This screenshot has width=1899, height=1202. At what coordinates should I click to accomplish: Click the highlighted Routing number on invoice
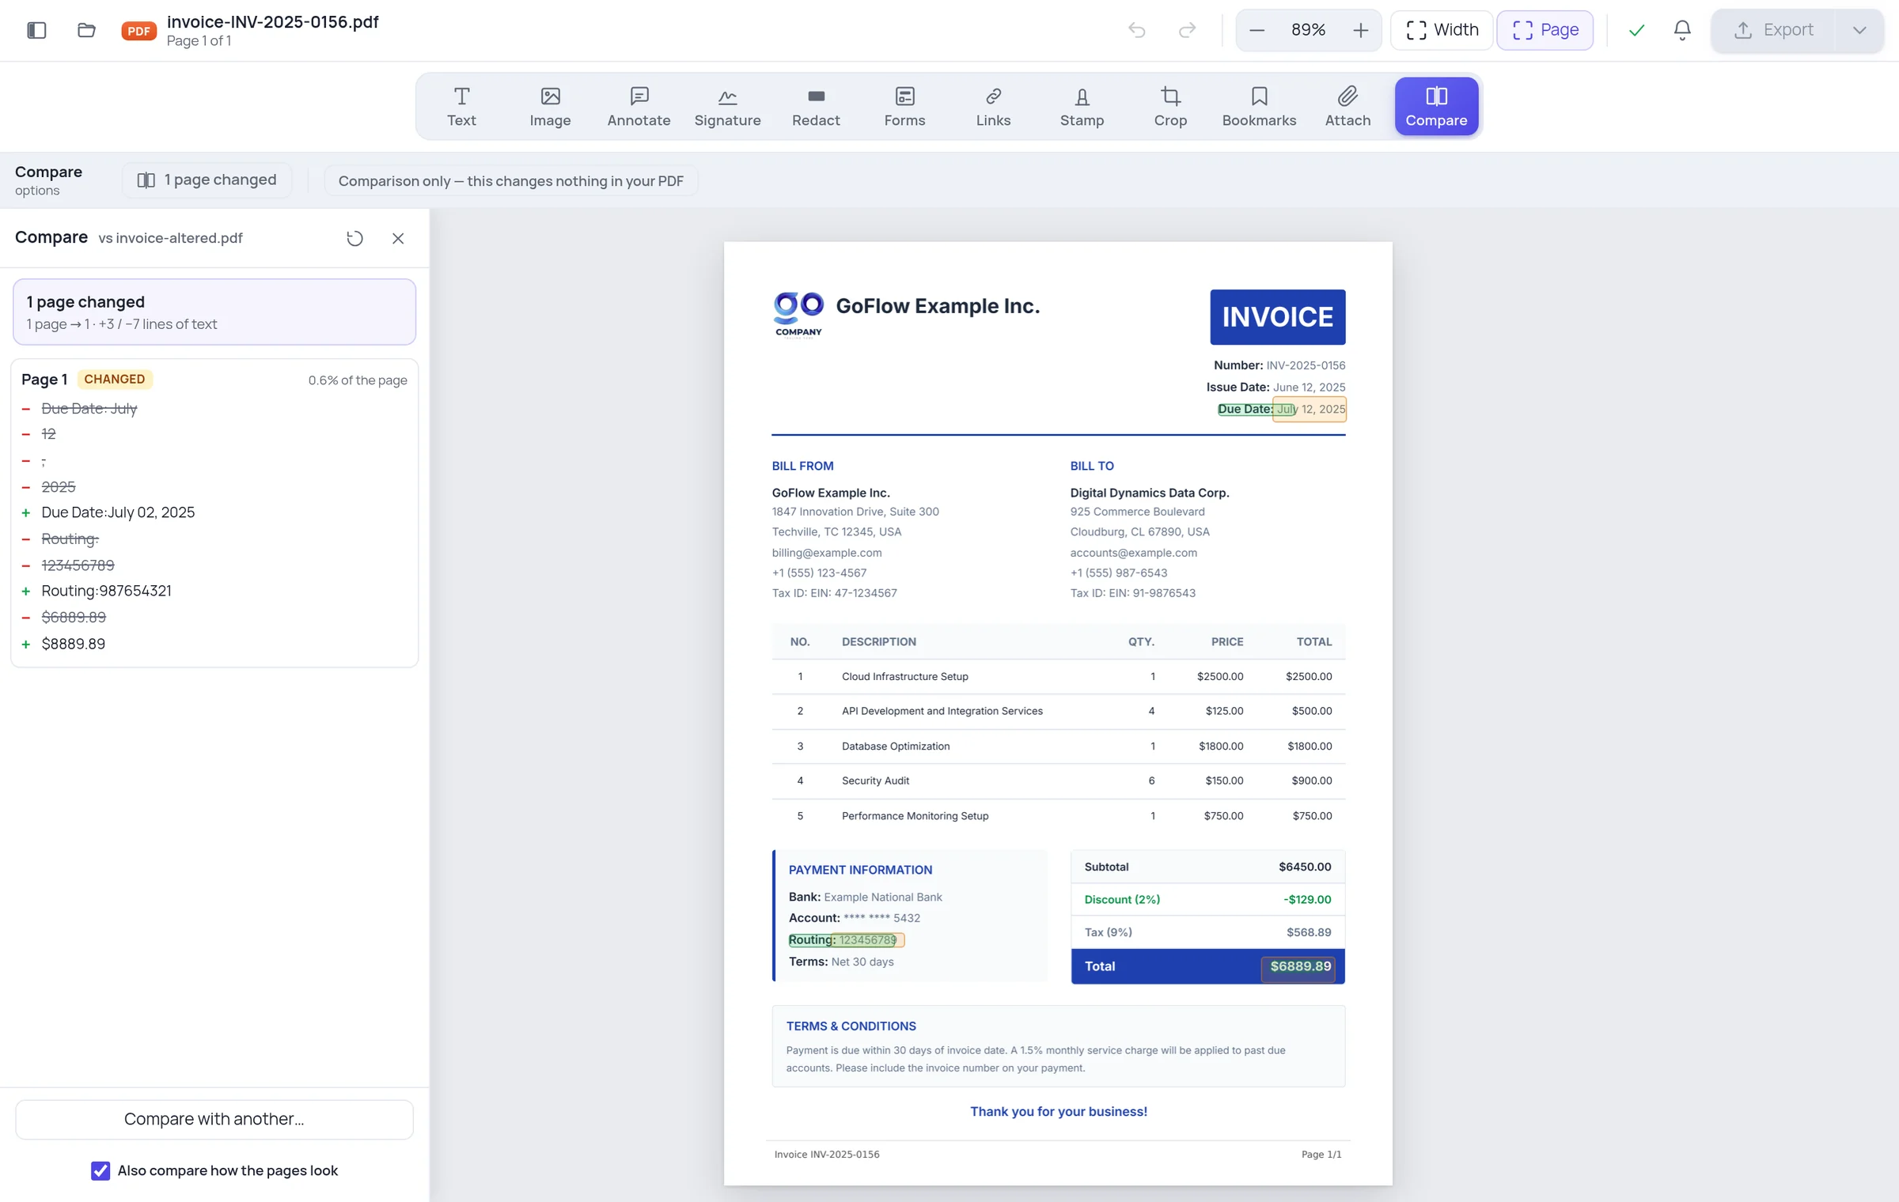846,939
